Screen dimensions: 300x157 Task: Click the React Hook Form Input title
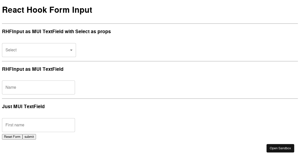tap(47, 10)
